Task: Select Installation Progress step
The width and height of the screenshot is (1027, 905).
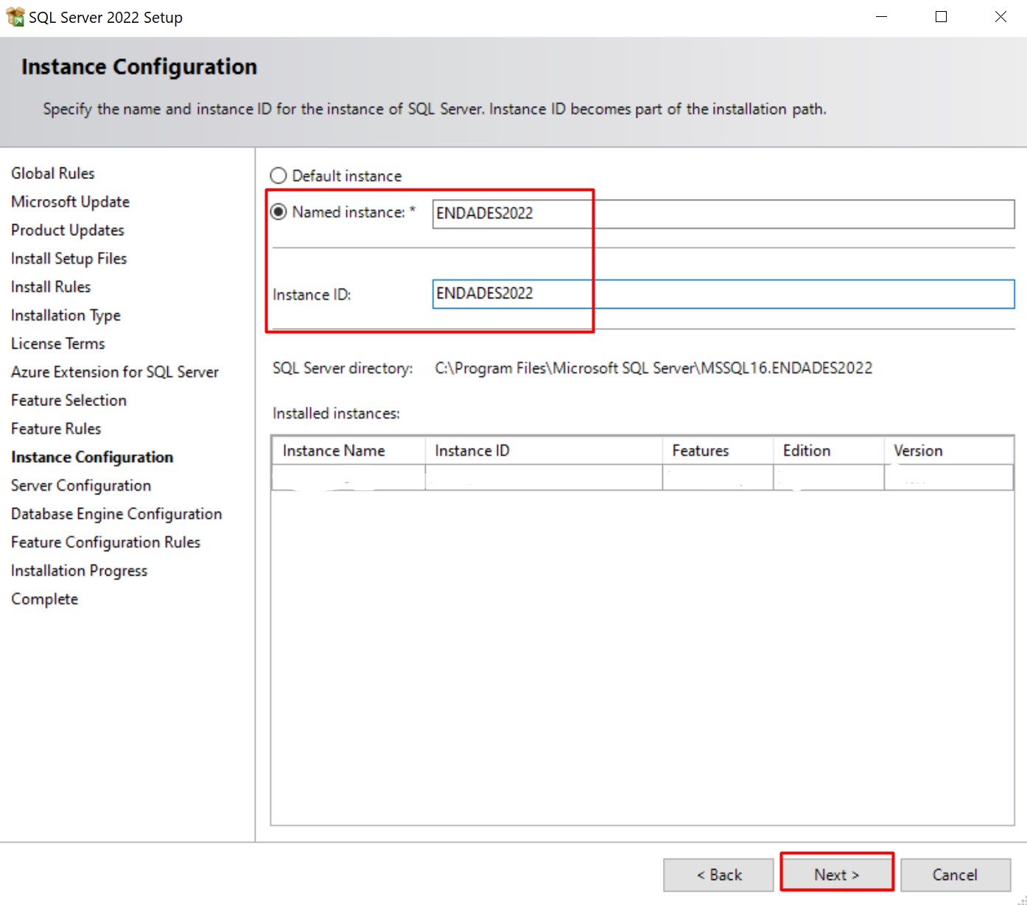Action: [79, 571]
